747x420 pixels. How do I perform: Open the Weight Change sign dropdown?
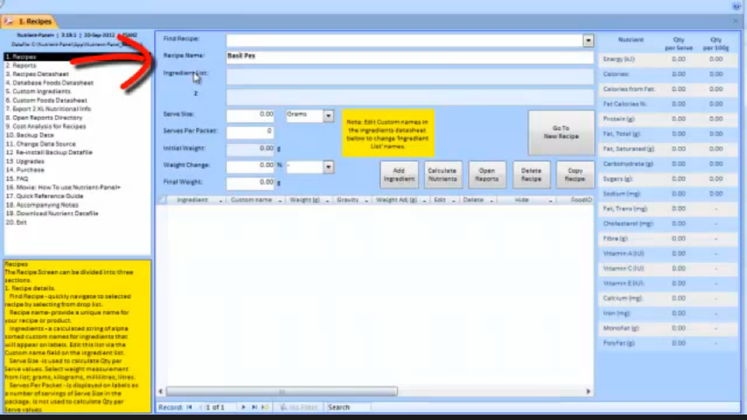pyautogui.click(x=328, y=167)
